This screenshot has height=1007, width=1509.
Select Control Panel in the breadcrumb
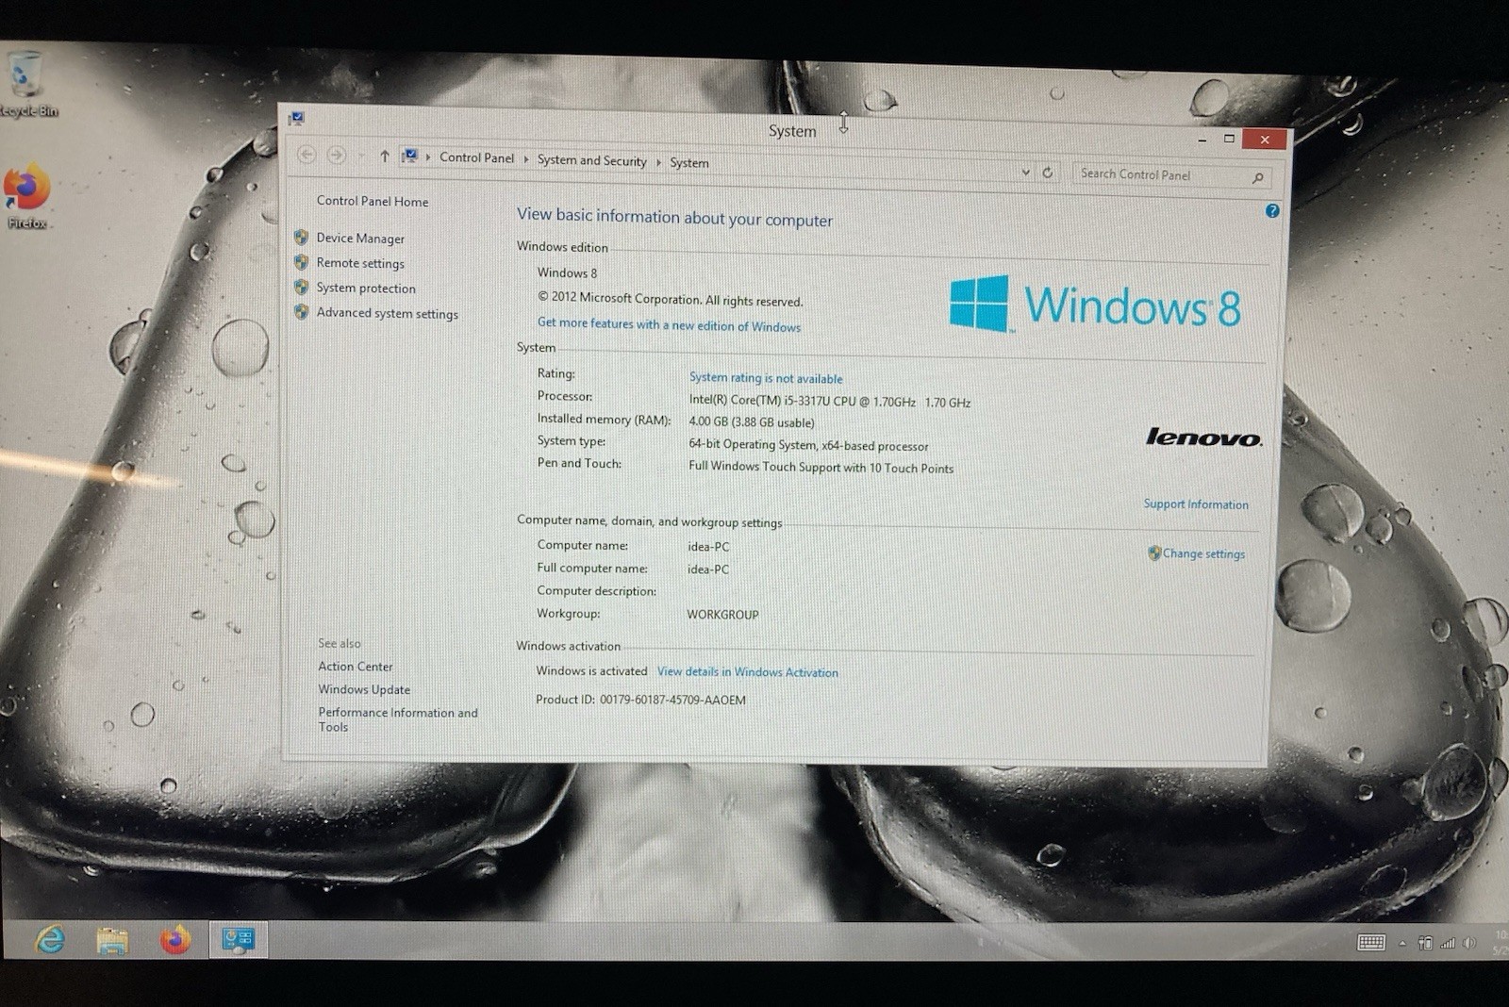tap(477, 157)
